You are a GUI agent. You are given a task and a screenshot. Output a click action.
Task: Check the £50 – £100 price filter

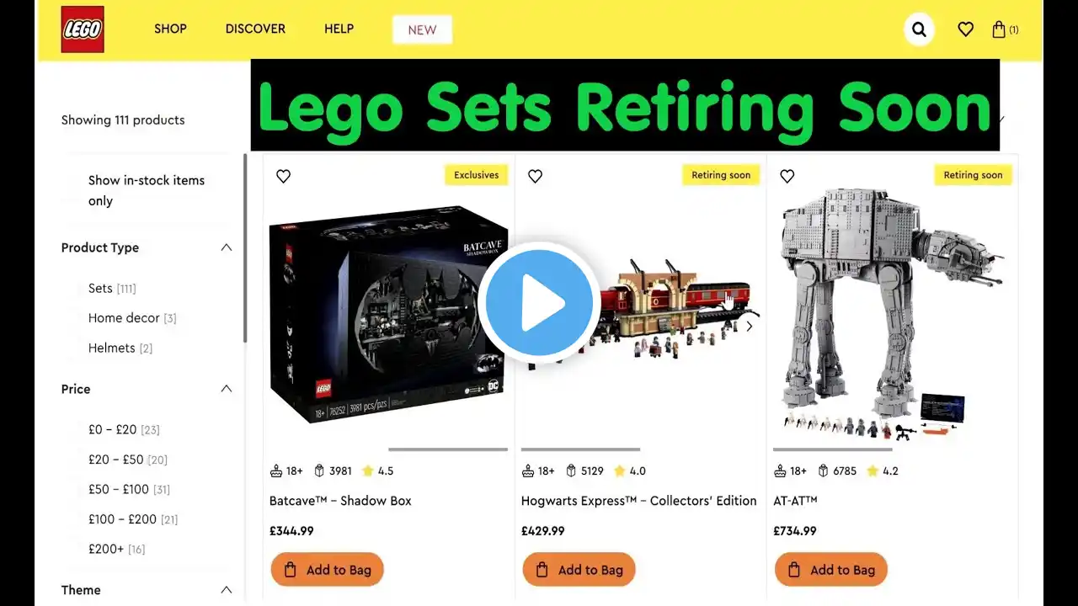pos(129,489)
